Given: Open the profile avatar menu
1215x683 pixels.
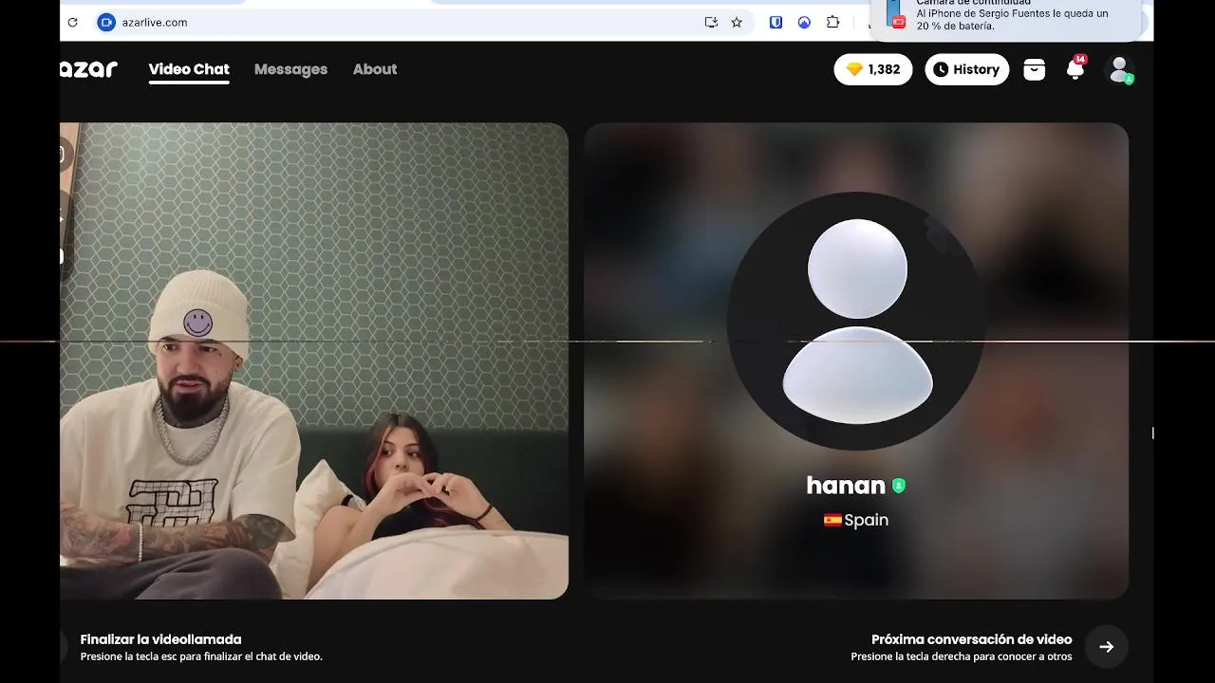Looking at the screenshot, I should tap(1121, 69).
